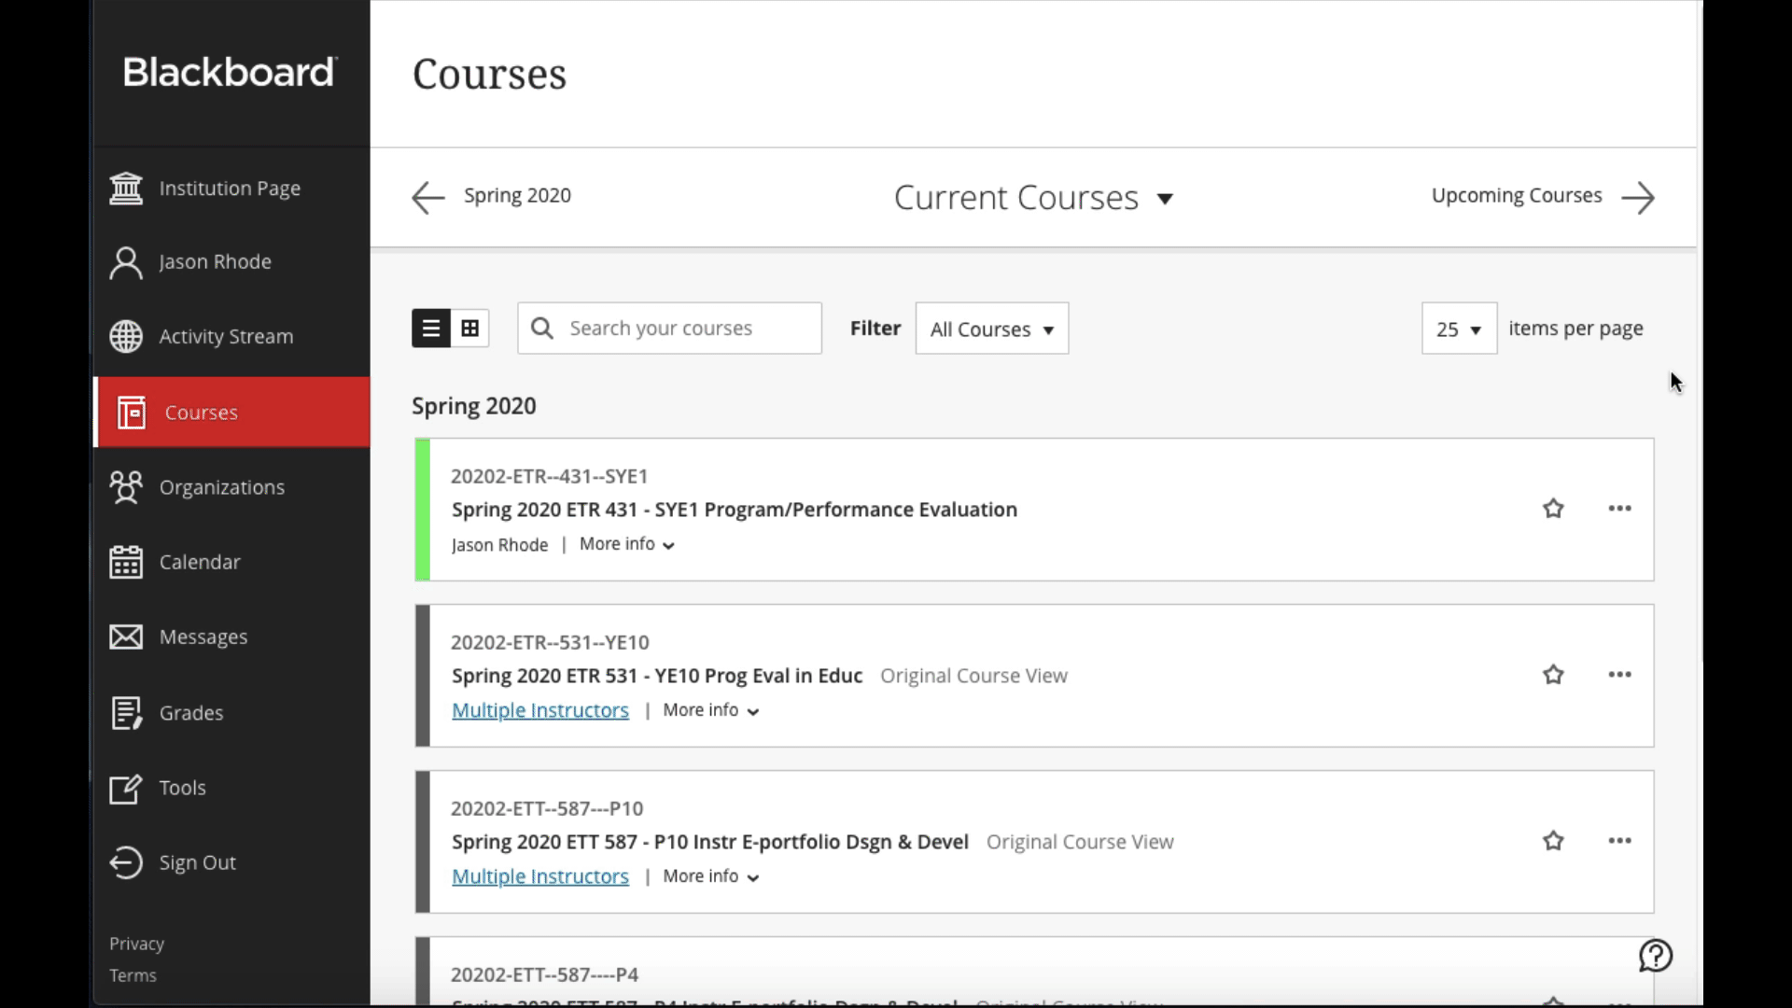Switch to grid view of courses
Viewport: 1792px width, 1008px height.
pos(470,329)
